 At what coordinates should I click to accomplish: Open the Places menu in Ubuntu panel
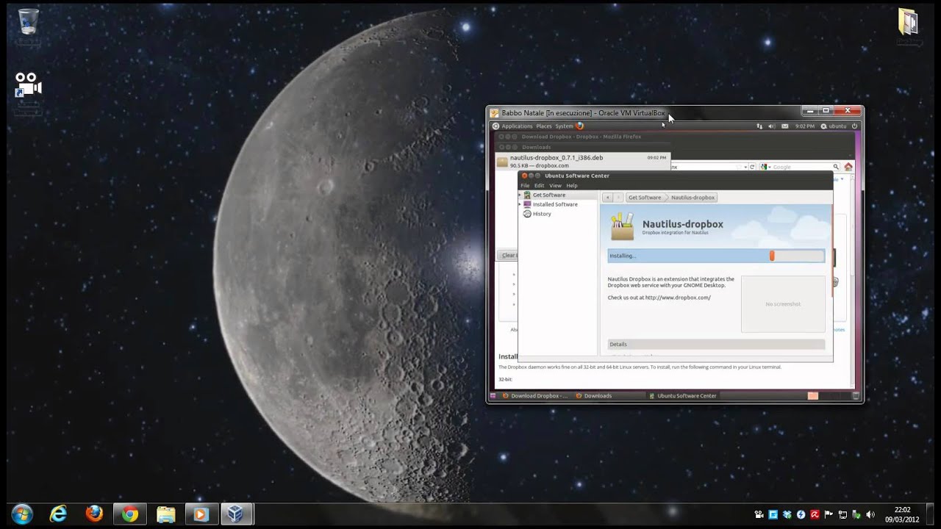543,126
